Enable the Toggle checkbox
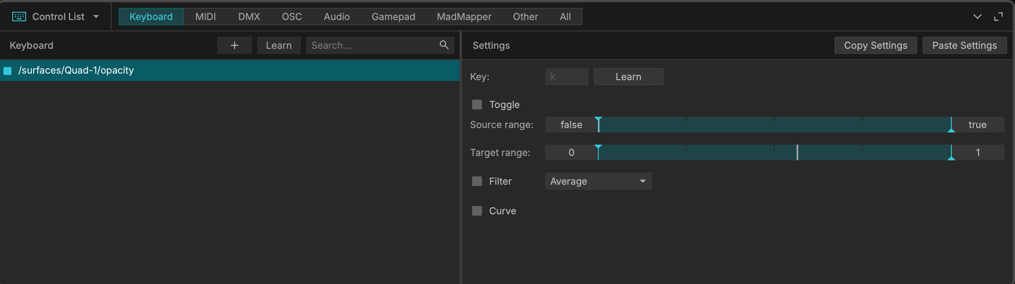Viewport: 1015px width, 284px height. pyautogui.click(x=477, y=105)
